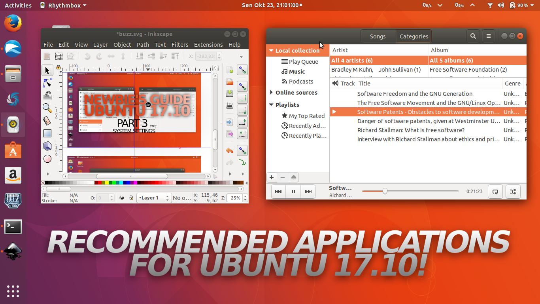Sort Rhythmbox tracks by Genre column header
Viewport: 540px width, 304px height.
pyautogui.click(x=513, y=84)
